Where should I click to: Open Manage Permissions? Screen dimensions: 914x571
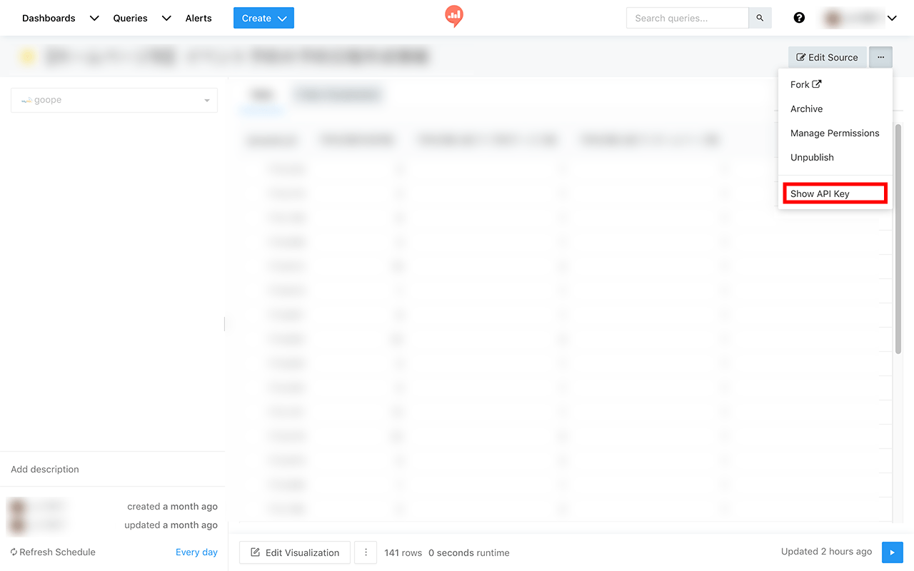point(835,133)
